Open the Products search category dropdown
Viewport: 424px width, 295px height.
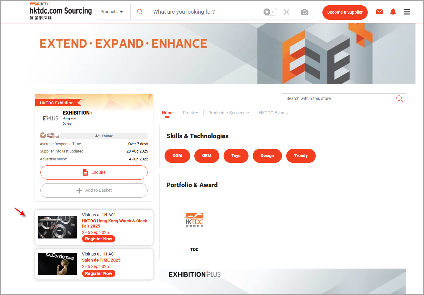click(x=112, y=12)
